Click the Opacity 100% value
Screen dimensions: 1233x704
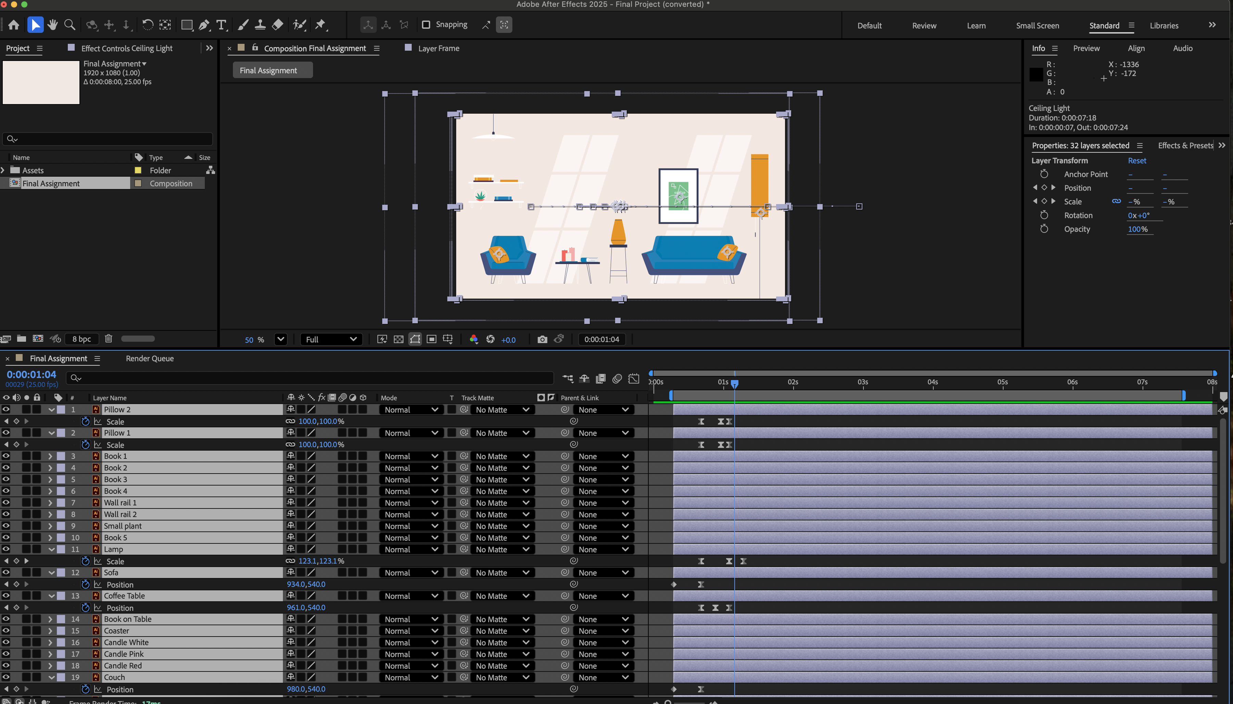point(1137,229)
